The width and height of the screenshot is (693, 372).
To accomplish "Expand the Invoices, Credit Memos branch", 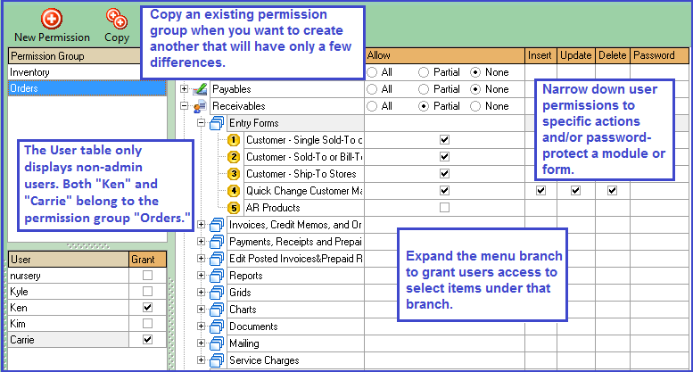I will [x=201, y=225].
